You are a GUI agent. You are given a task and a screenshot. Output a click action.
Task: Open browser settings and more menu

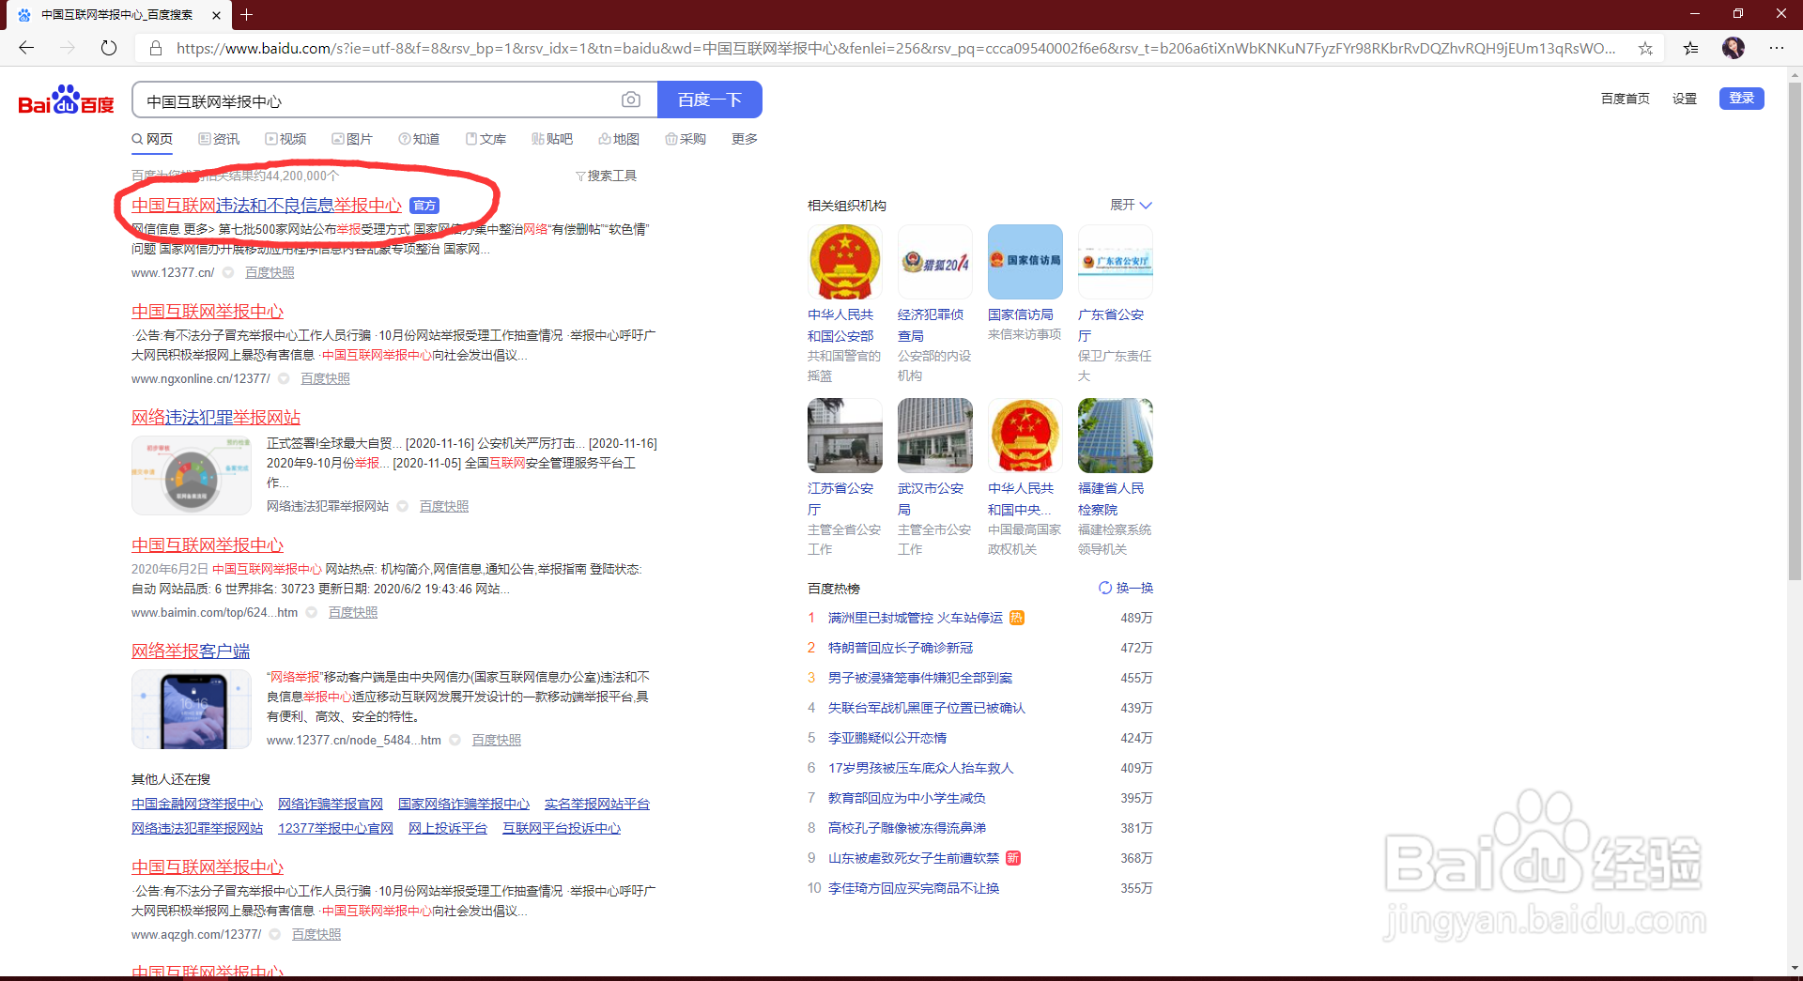tap(1777, 48)
